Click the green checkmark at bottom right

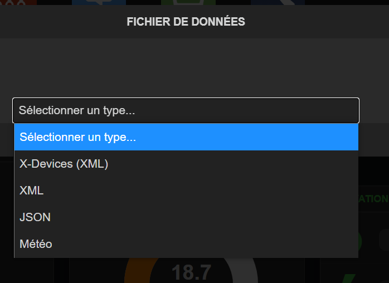pyautogui.click(x=350, y=277)
